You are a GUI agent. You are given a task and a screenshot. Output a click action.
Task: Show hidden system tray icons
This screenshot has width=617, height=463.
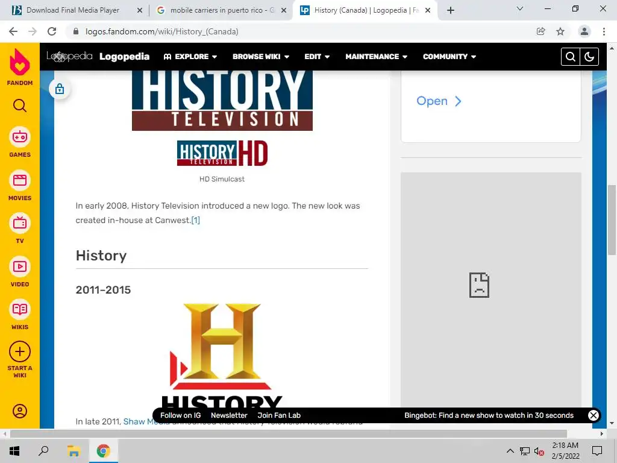pyautogui.click(x=510, y=451)
